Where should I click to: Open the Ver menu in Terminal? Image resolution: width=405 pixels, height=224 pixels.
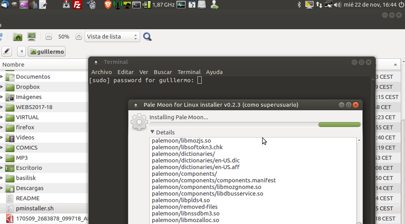[144, 72]
